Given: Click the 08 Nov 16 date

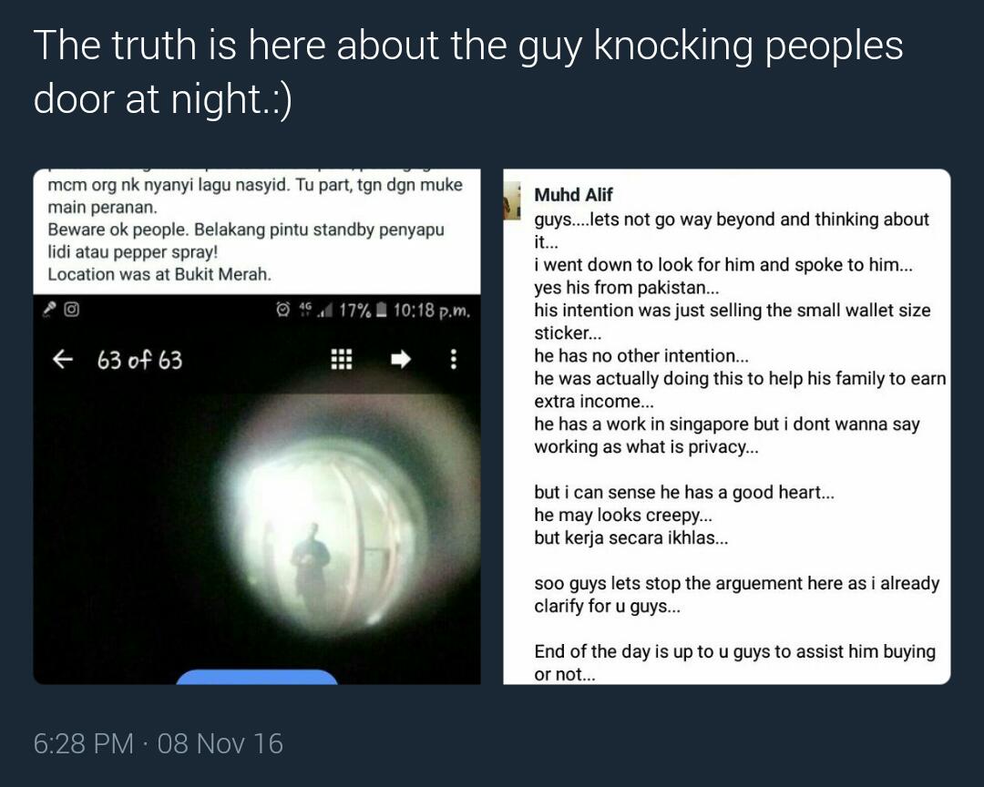Looking at the screenshot, I should point(220,743).
